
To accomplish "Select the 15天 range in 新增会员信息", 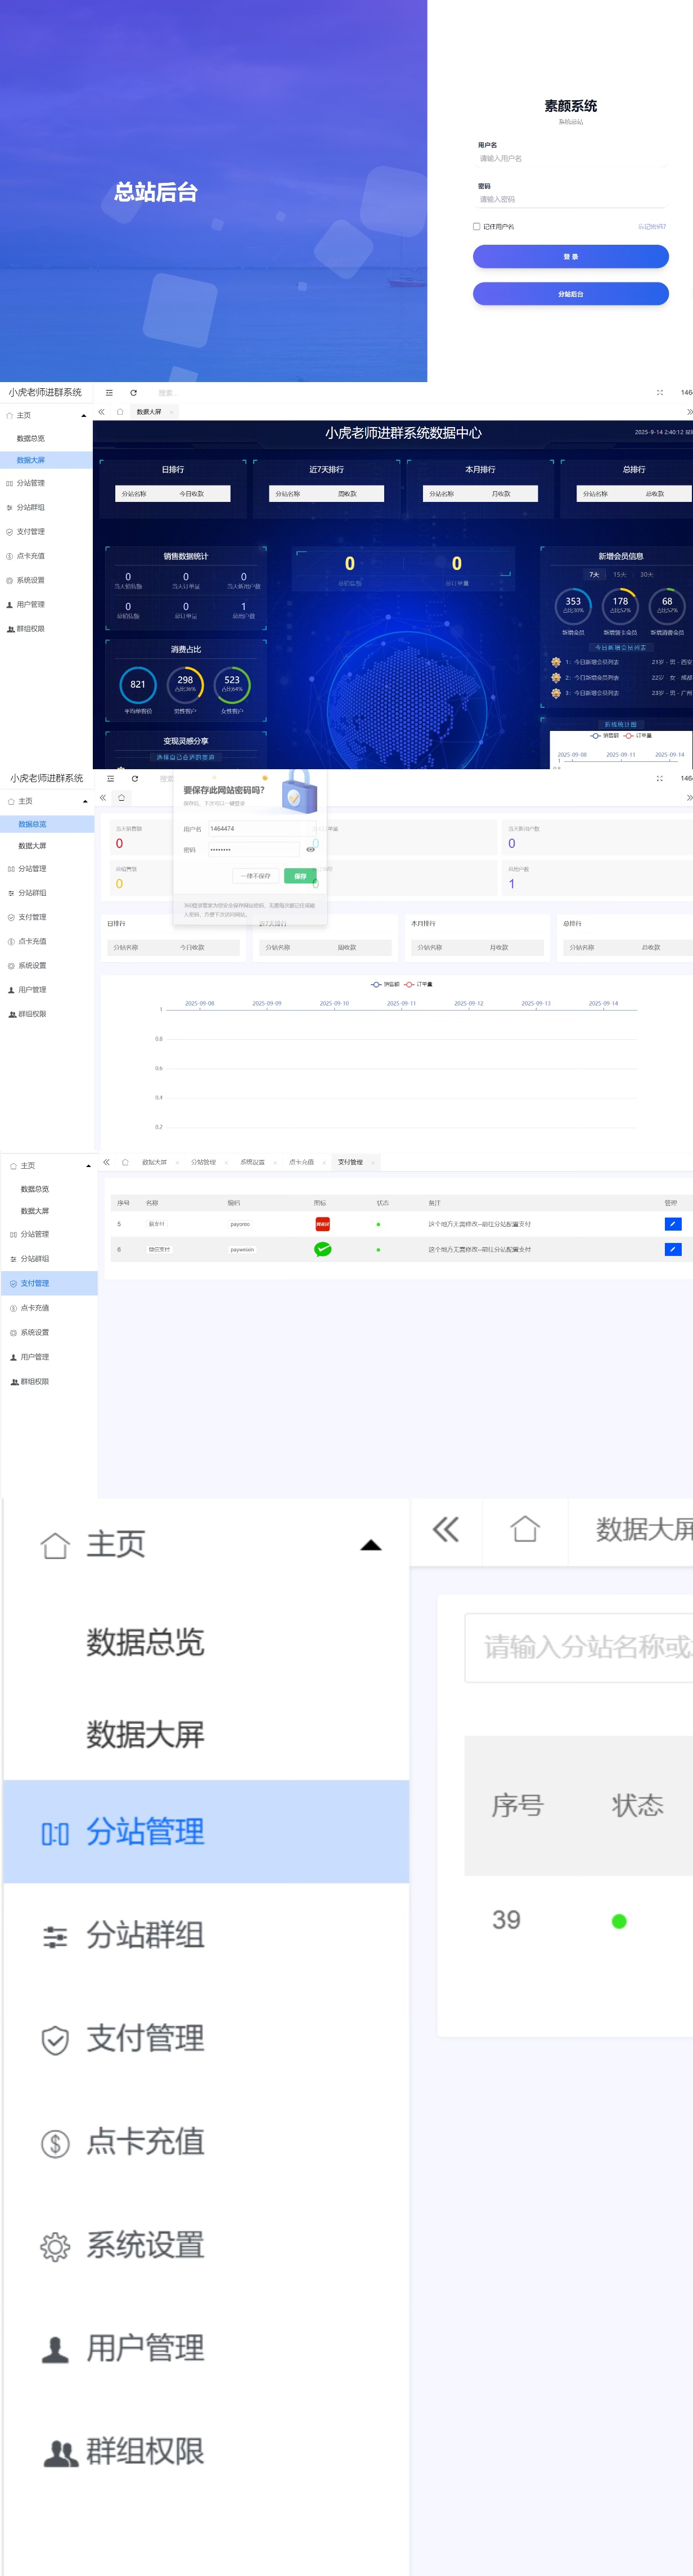I will (620, 575).
